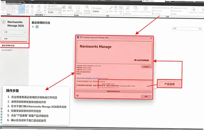Go back using the circled arrow icon

(x=4, y=22)
